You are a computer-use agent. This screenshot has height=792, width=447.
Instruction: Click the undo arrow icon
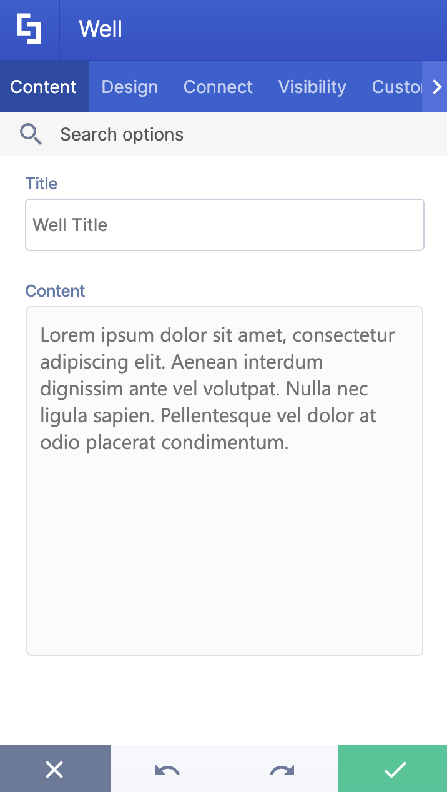pos(166,770)
